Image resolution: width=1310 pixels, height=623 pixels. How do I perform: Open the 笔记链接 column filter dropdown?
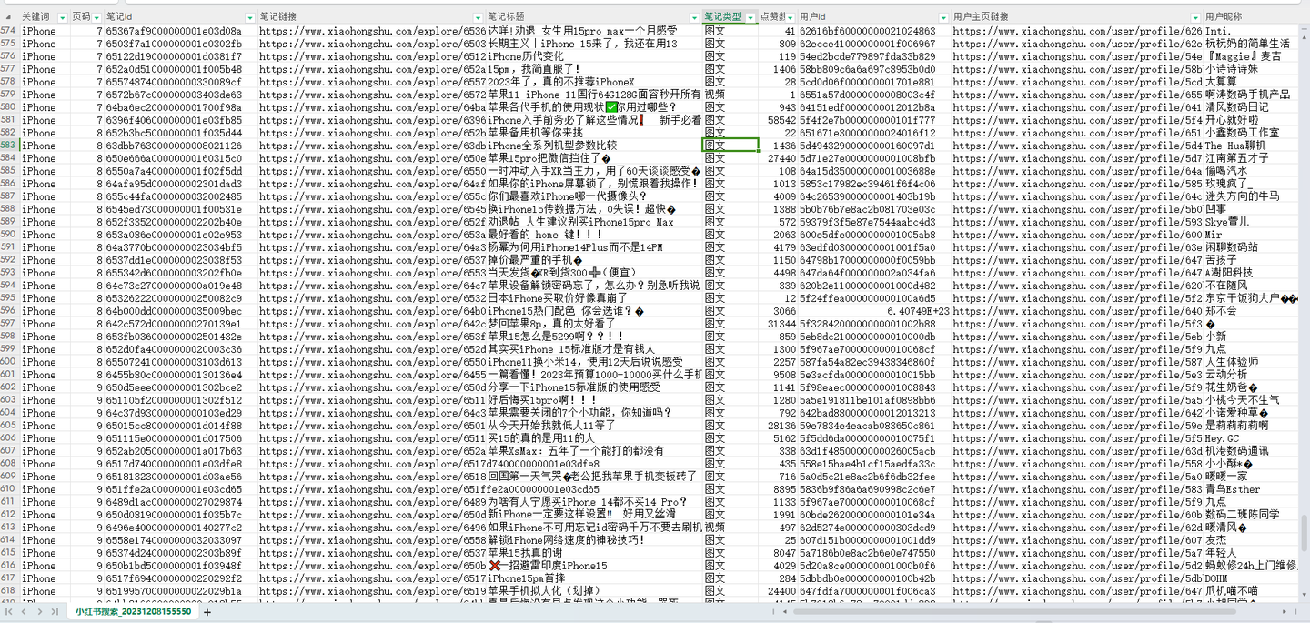[x=479, y=17]
